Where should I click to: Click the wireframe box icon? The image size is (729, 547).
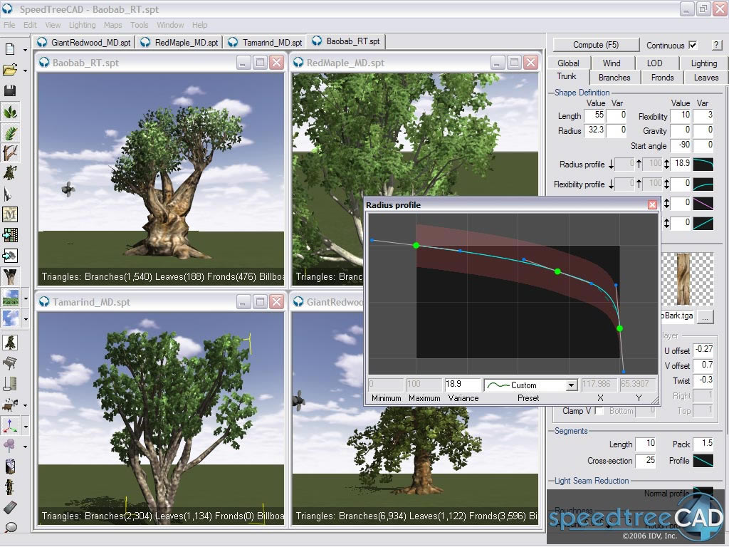click(10, 467)
